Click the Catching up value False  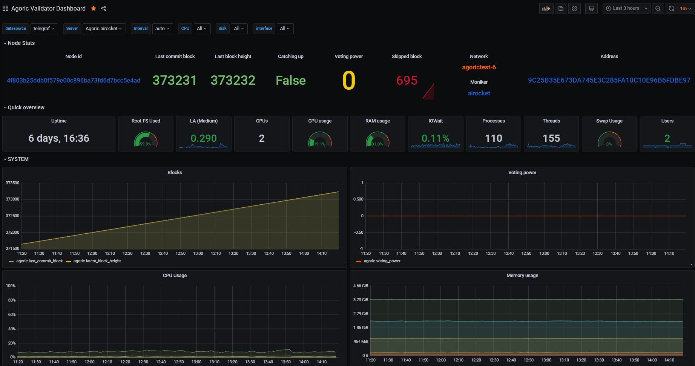pyautogui.click(x=291, y=80)
